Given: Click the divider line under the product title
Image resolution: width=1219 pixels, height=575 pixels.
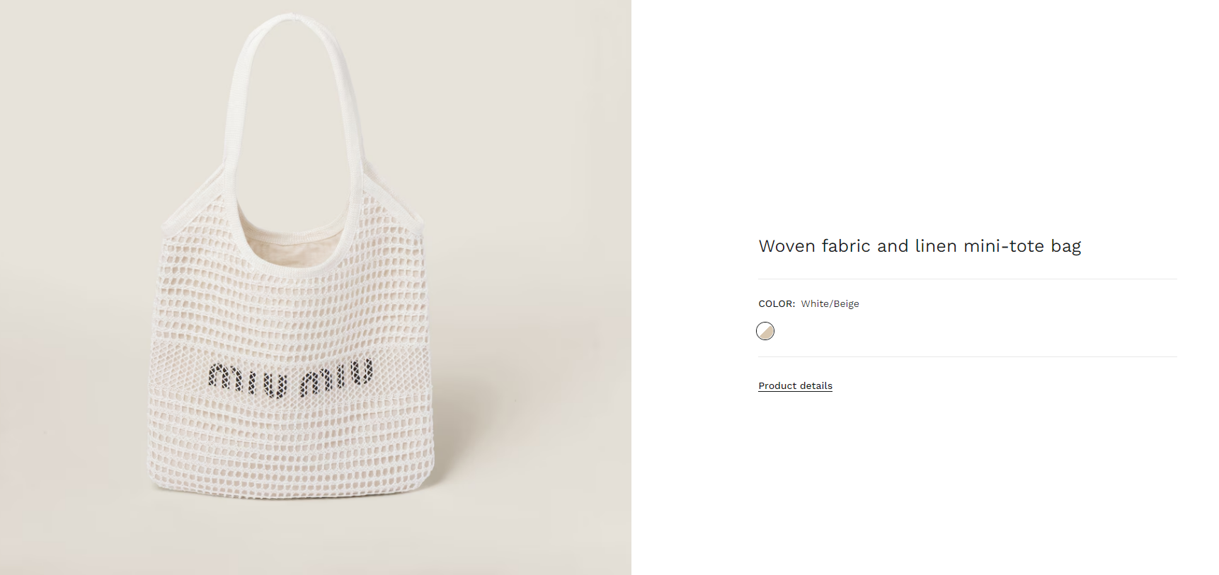Looking at the screenshot, I should 967,279.
